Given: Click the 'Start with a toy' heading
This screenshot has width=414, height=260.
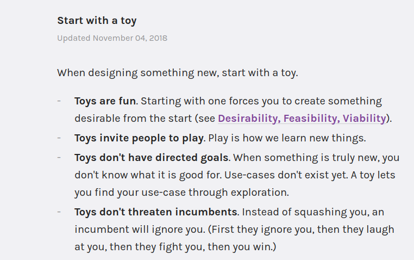Looking at the screenshot, I should point(97,21).
